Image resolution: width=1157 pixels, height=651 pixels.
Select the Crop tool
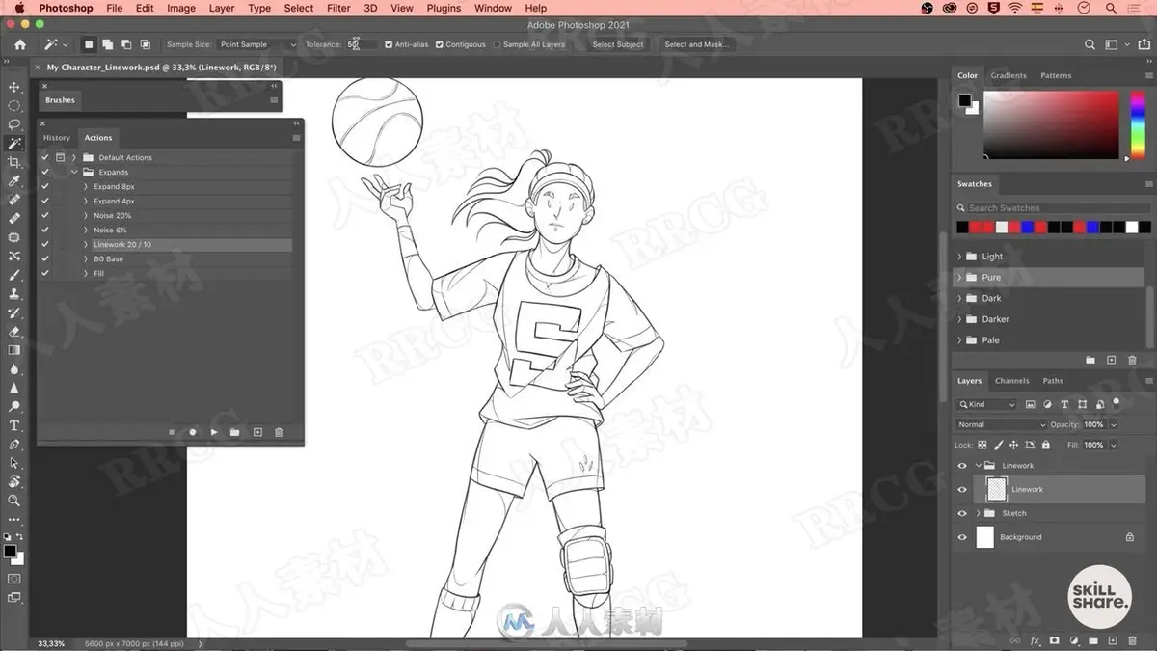pos(14,162)
